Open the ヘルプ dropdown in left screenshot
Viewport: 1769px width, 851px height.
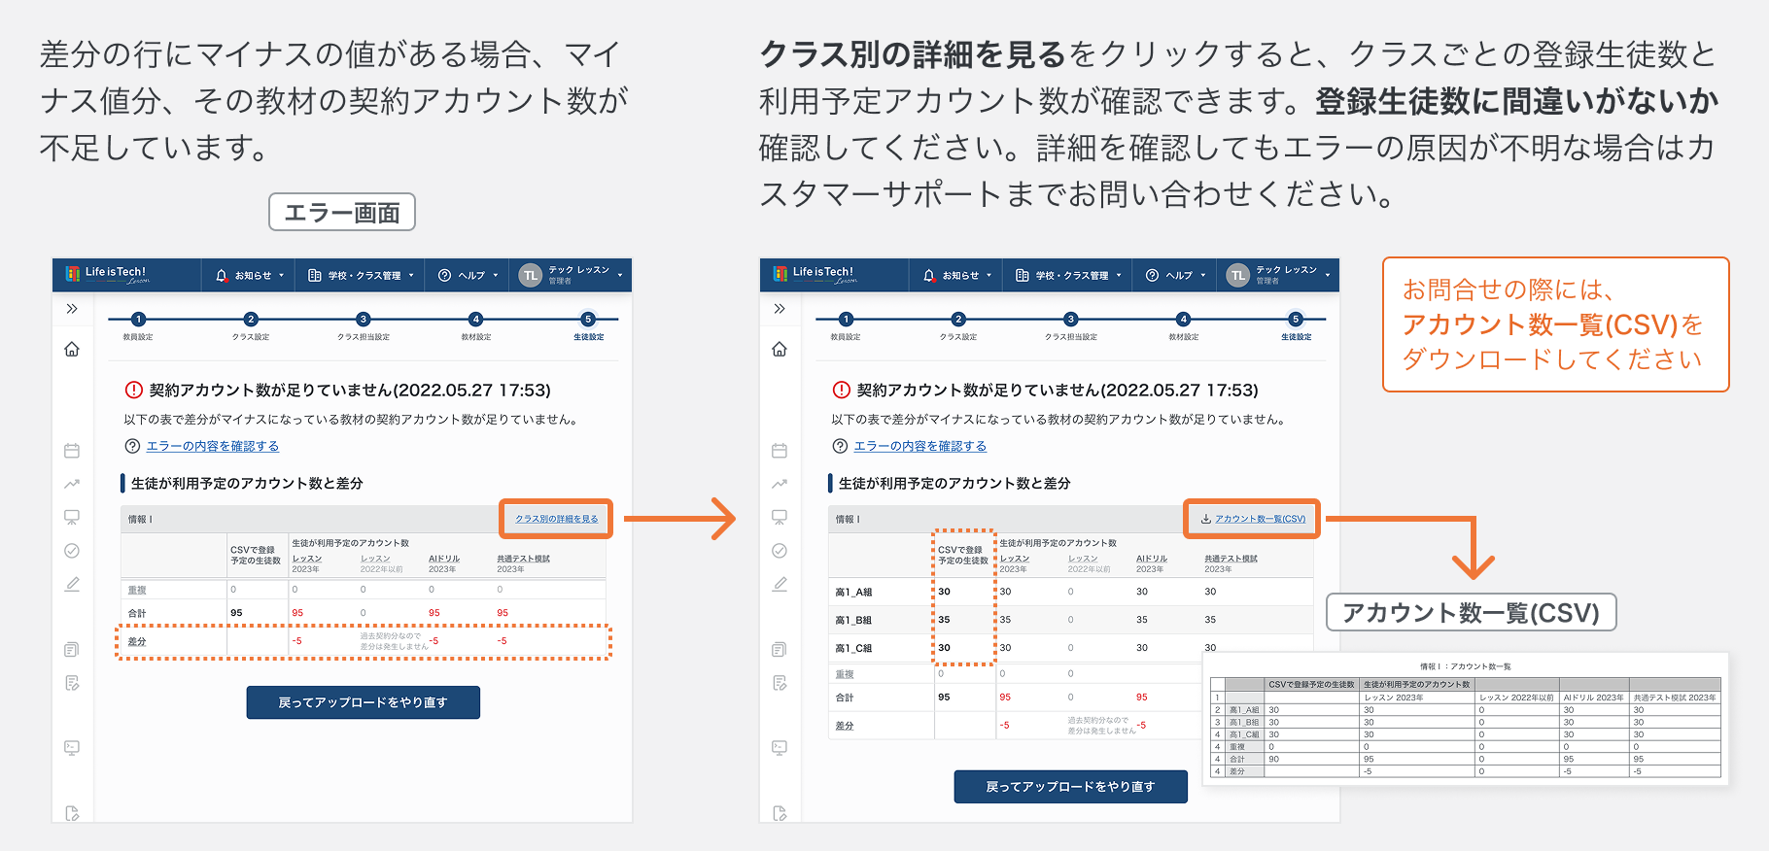coord(468,275)
